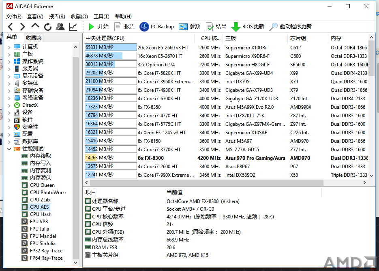Sort by 中央处理器(CPU) column header

[139, 38]
